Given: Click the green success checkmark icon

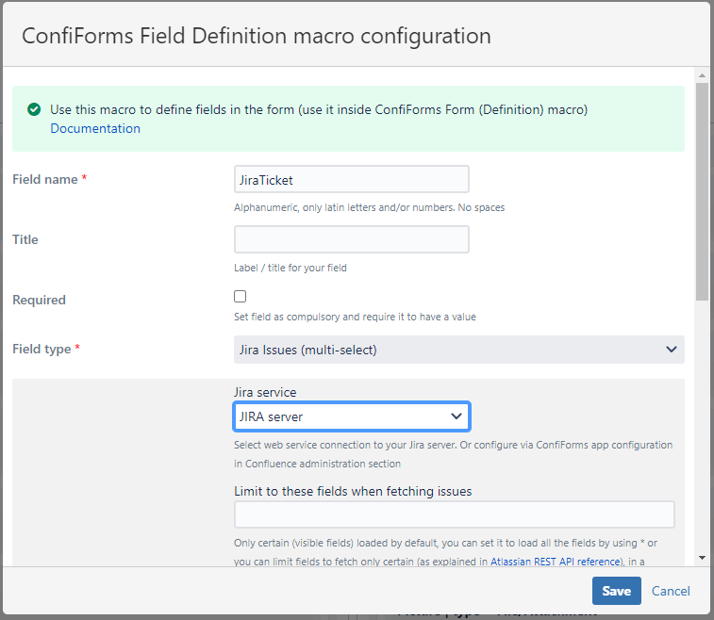Looking at the screenshot, I should (x=34, y=109).
